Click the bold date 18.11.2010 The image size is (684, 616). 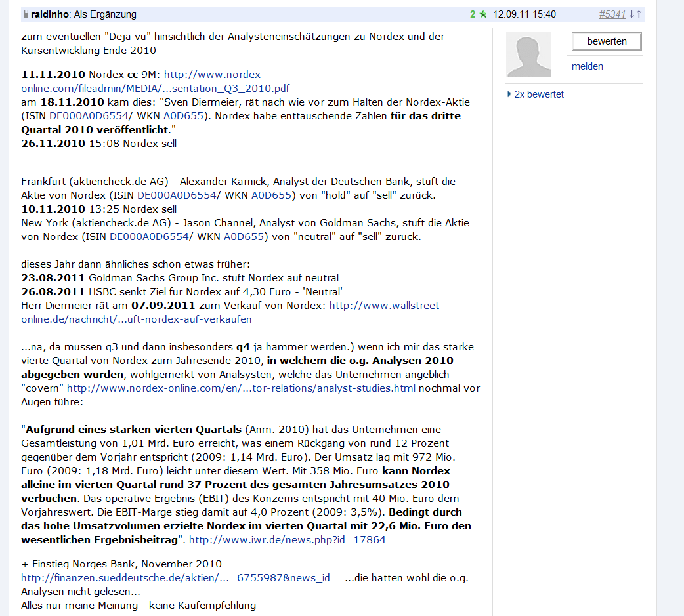(72, 102)
